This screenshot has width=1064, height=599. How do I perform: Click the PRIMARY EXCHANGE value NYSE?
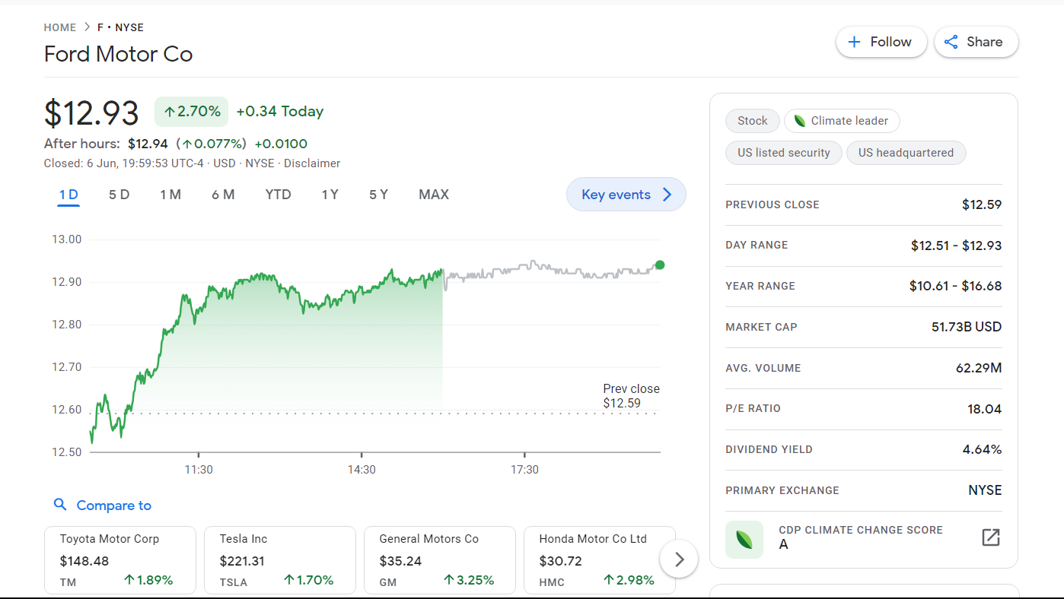click(985, 490)
